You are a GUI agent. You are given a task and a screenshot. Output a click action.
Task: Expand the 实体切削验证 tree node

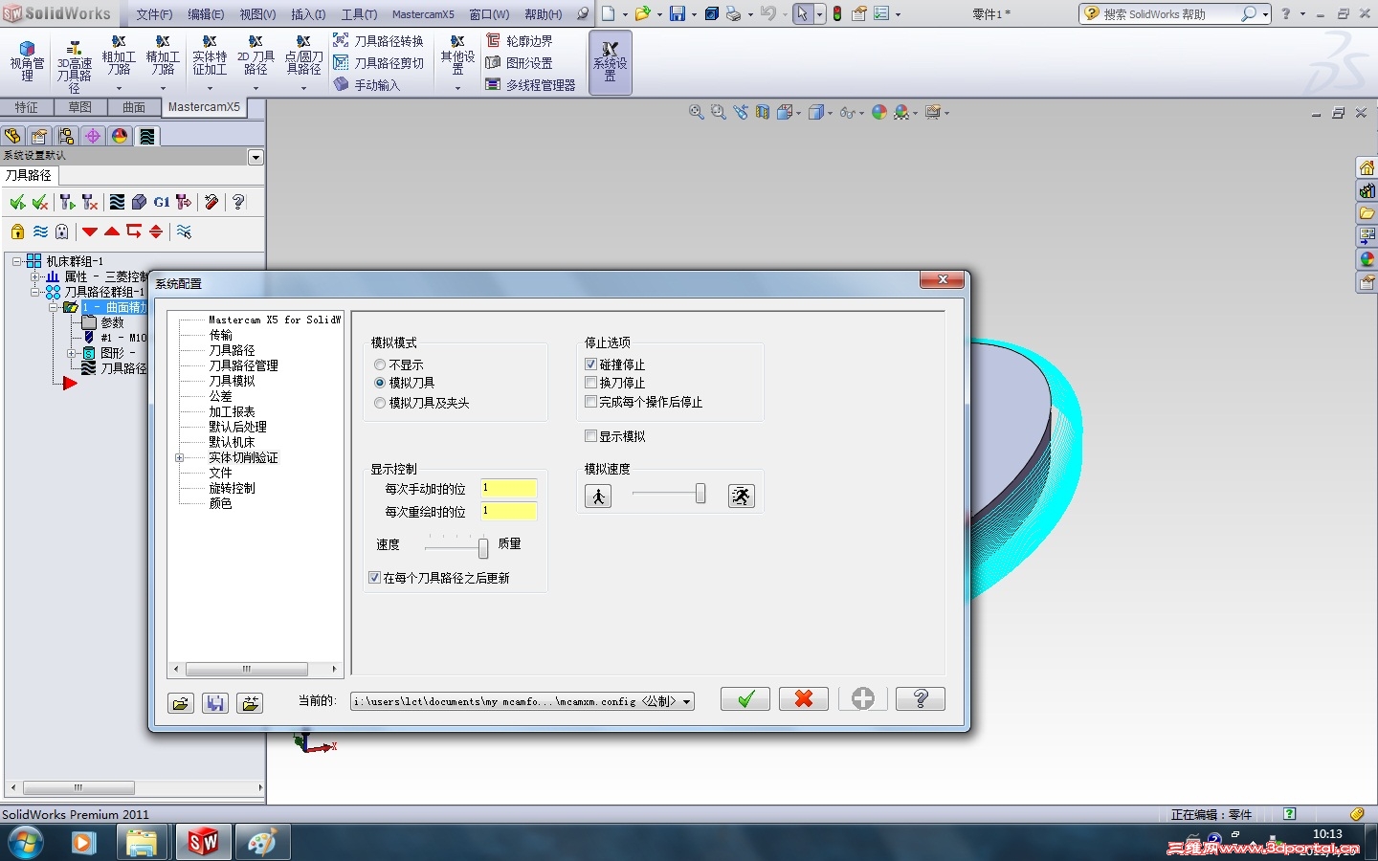[179, 458]
